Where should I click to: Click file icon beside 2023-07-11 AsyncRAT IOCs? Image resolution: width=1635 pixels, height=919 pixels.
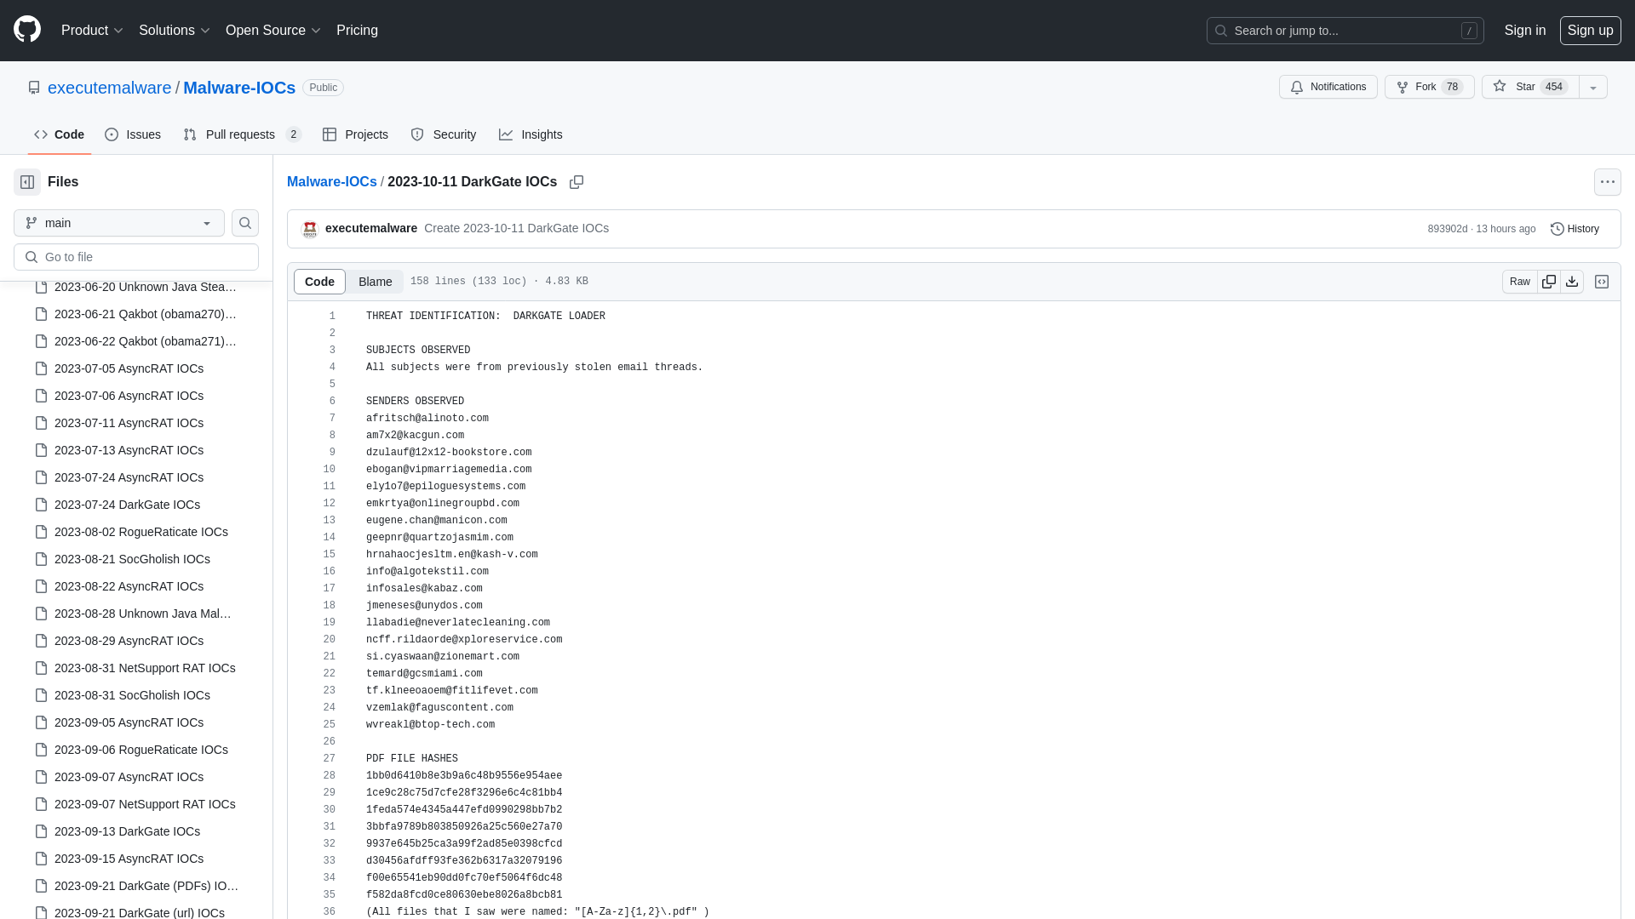click(41, 423)
